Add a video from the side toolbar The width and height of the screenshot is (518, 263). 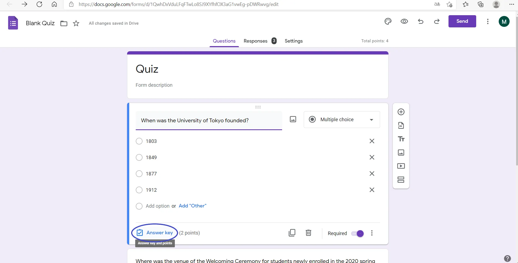[401, 166]
